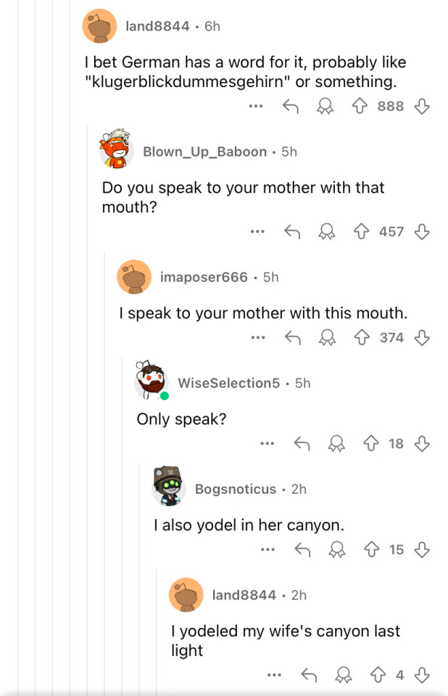
Task: Downvote land8844's comment with 888 points
Action: point(422,107)
